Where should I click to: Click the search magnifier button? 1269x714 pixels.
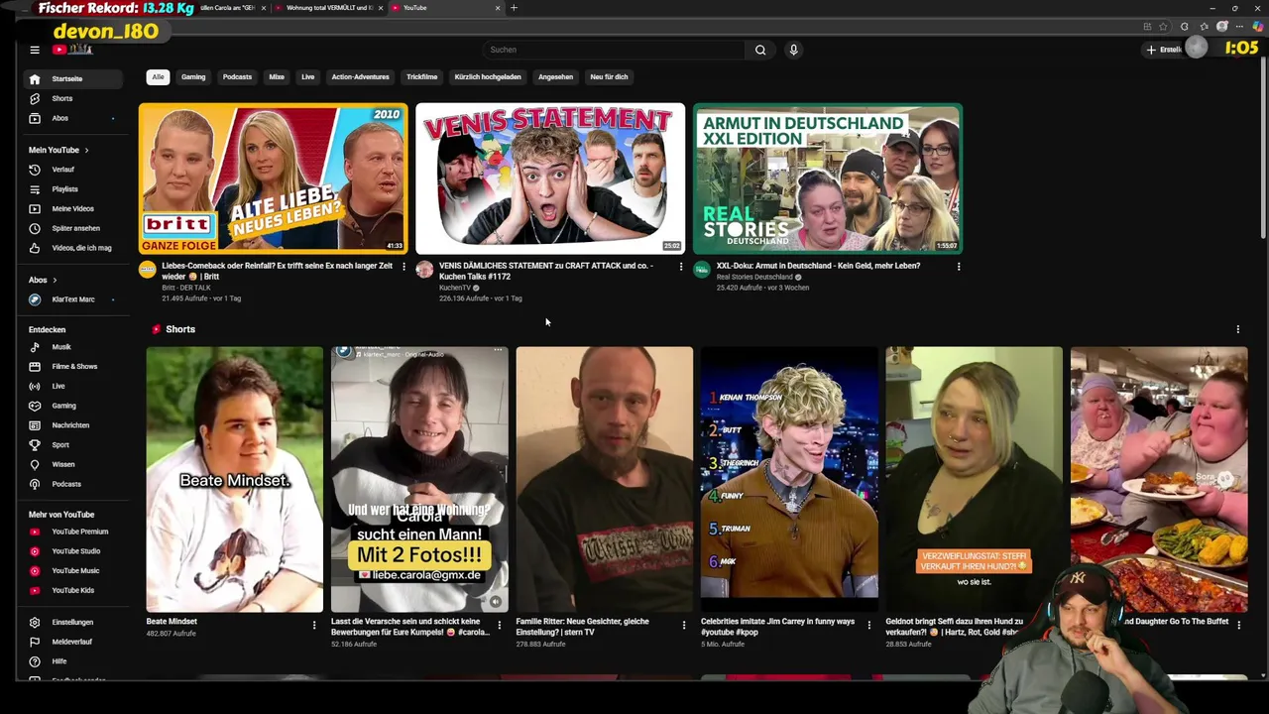pyautogui.click(x=760, y=50)
